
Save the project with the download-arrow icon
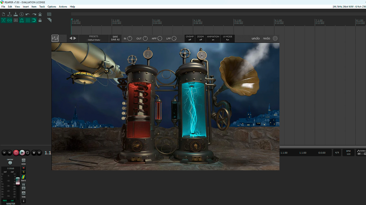click(x=16, y=14)
